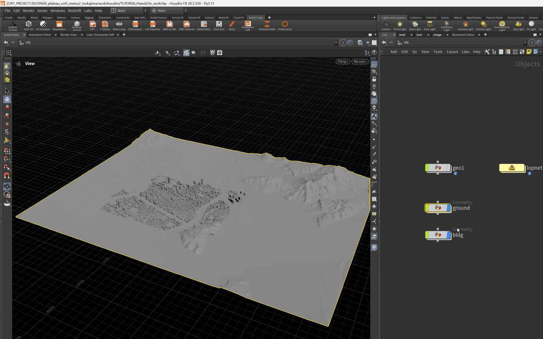
Task: Switch to the /stage network tab
Action: pos(437,35)
